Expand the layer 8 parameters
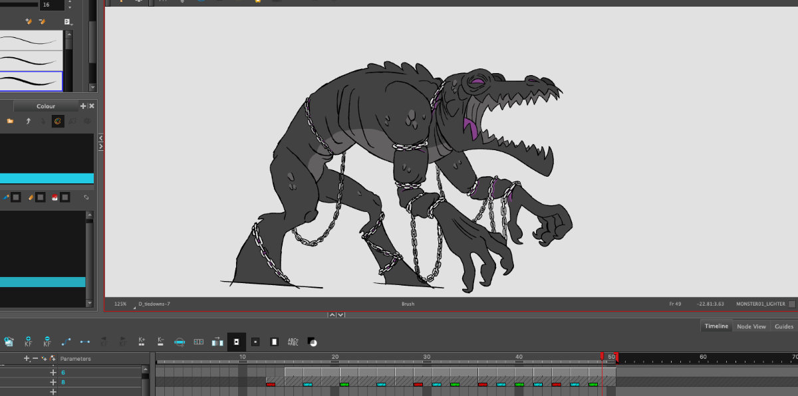798x396 pixels. pyautogui.click(x=53, y=382)
